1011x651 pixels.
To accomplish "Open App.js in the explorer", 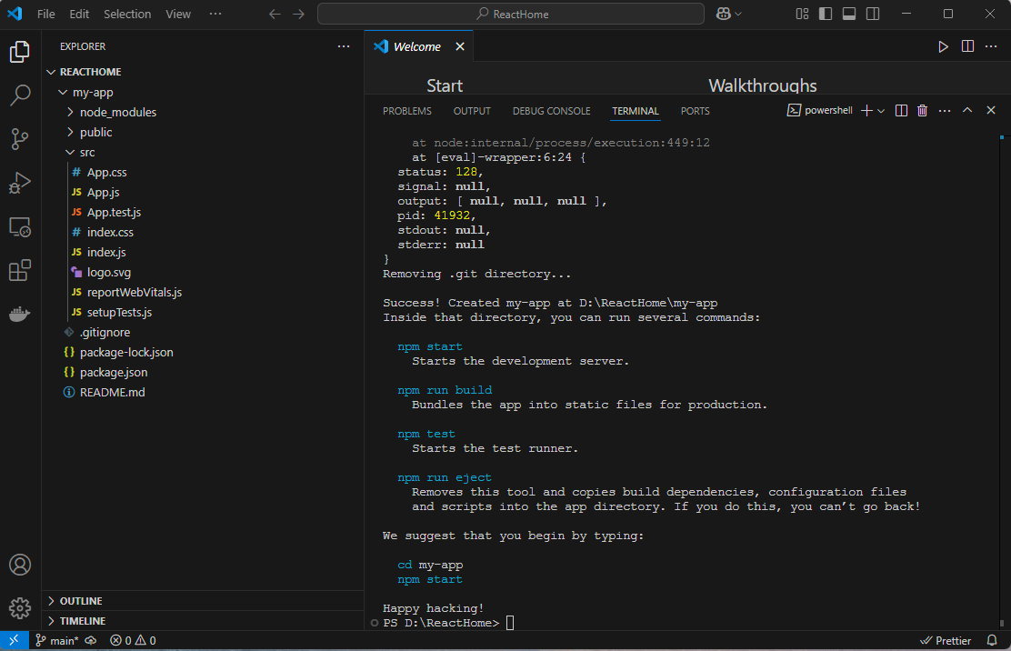I will point(103,193).
